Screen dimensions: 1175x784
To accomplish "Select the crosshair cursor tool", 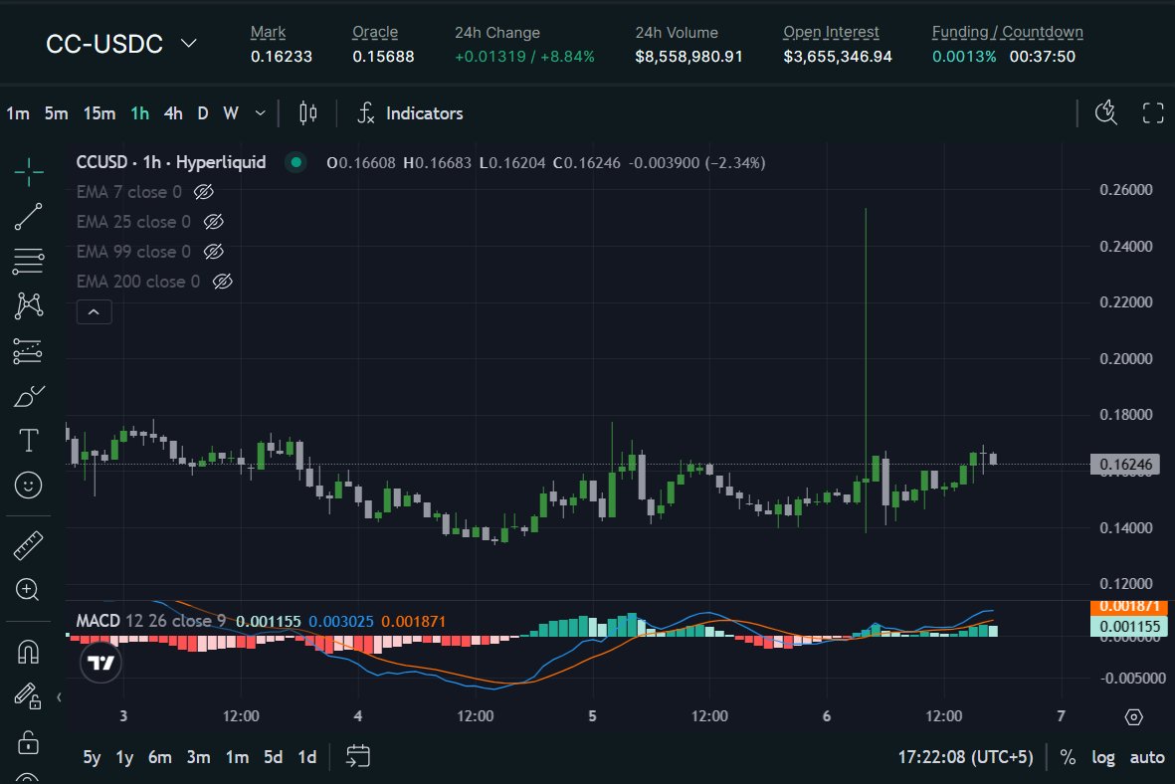I will tap(29, 172).
